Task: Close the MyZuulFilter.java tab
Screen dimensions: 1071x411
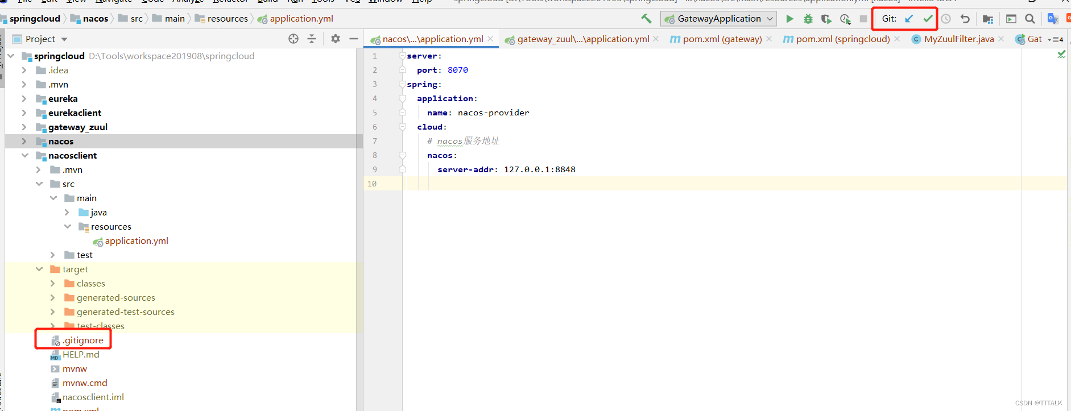Action: coord(1001,39)
